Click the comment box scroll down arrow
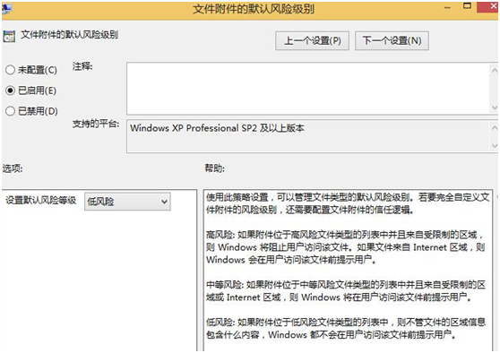This screenshot has height=353, width=500. coord(494,108)
